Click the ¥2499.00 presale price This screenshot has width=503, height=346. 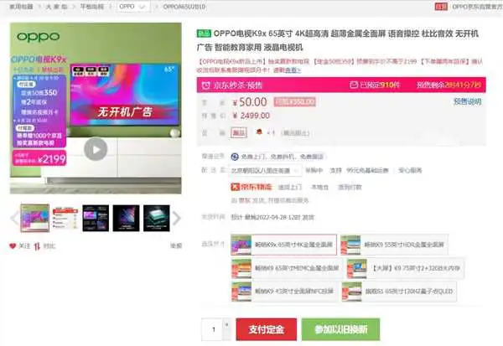click(251, 116)
